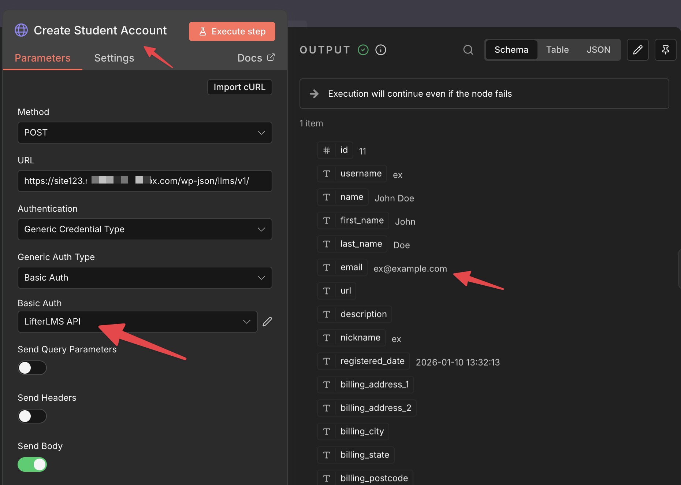Open the Generic Auth Type Basic Auth dropdown
This screenshot has width=681, height=485.
[145, 278]
